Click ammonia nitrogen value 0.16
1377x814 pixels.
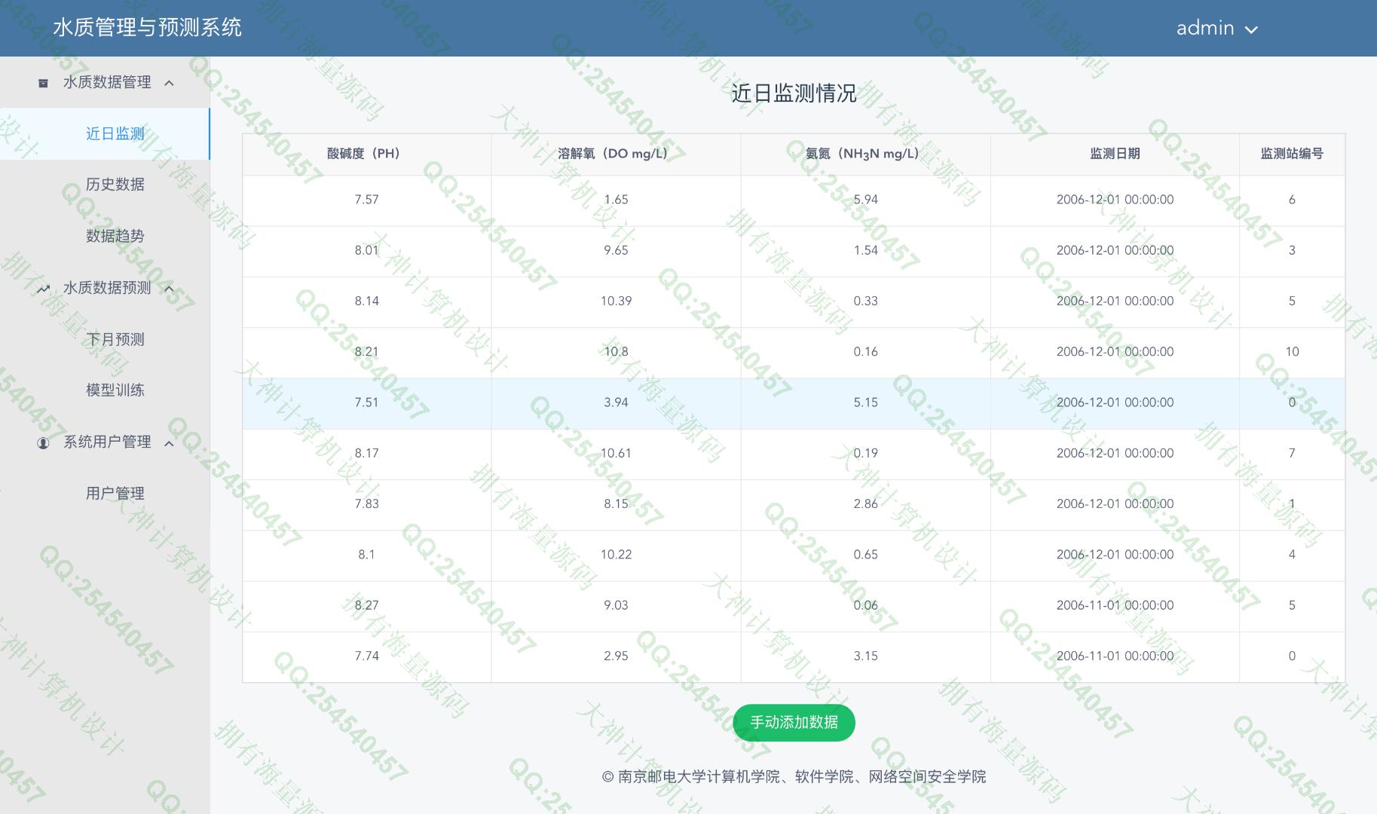coord(865,351)
